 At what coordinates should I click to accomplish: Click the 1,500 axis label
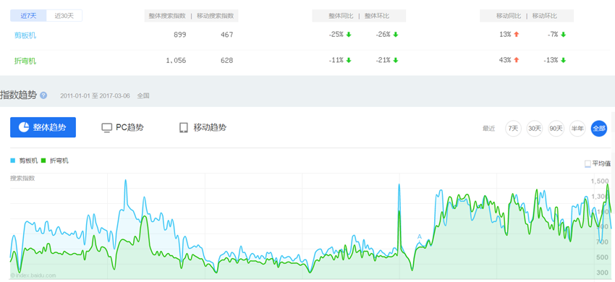[x=600, y=181]
